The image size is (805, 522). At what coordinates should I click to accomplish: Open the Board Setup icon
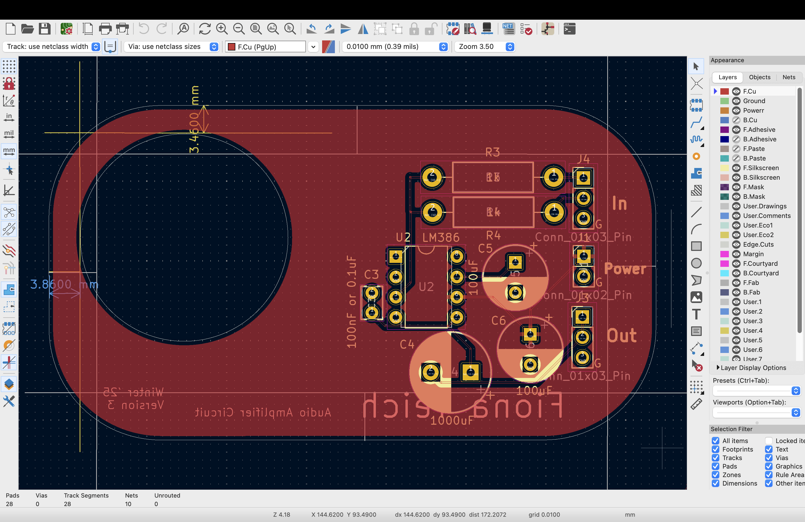(66, 29)
